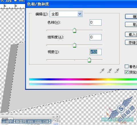Open the Layers panel flyout menu icon
This screenshot has height=125, width=137.
57,121
